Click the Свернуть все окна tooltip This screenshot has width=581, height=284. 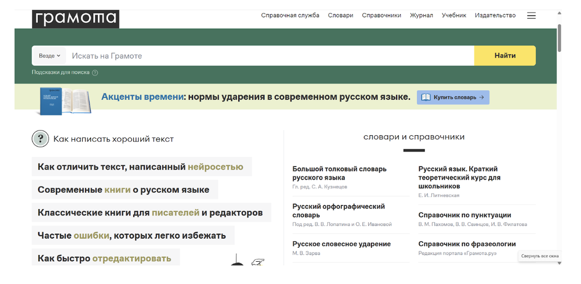pos(540,256)
